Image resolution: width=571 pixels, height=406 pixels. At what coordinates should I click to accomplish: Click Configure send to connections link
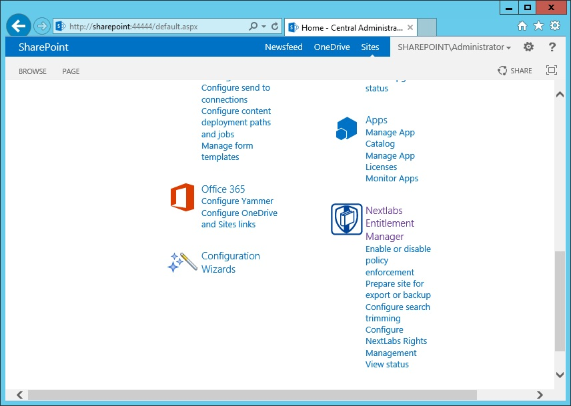[235, 93]
